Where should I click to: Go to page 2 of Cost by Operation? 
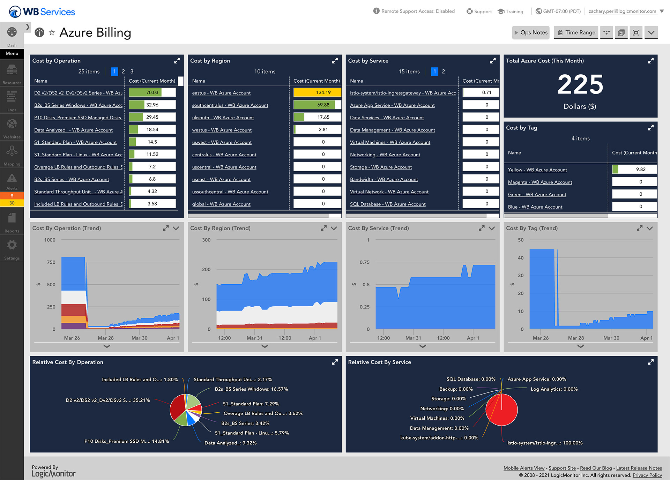(x=123, y=72)
